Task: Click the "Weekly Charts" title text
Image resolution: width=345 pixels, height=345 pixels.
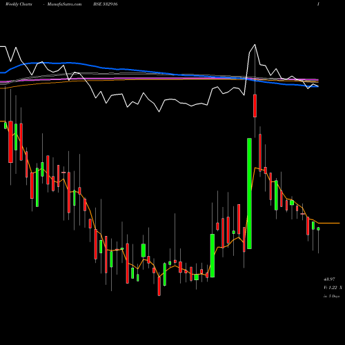Action: [x=19, y=4]
